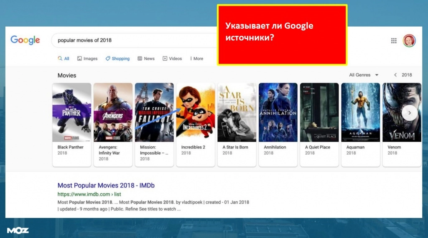Open the Black Panther movie poster
This screenshot has width=428, height=238.
coord(72,112)
